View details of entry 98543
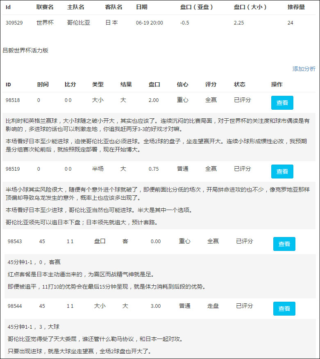The height and width of the screenshot is (359, 320). click(284, 244)
